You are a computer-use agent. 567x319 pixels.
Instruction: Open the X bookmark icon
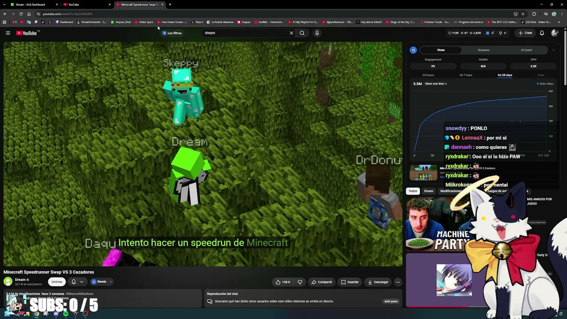[50, 22]
